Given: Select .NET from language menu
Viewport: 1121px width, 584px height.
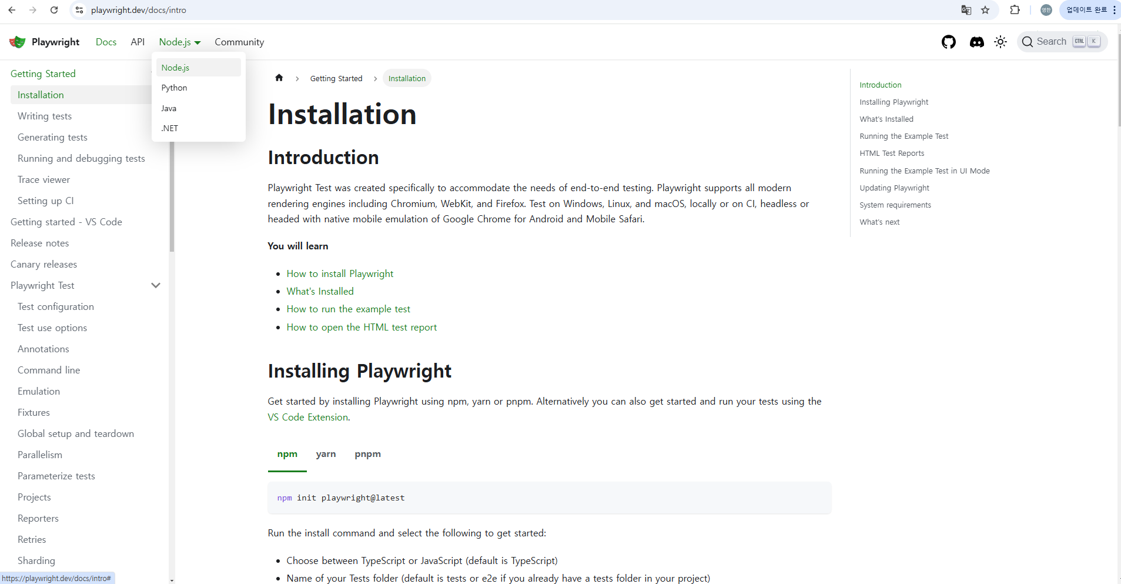Looking at the screenshot, I should coord(199,128).
